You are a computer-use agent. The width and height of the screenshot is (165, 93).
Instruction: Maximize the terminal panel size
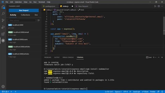[159, 57]
